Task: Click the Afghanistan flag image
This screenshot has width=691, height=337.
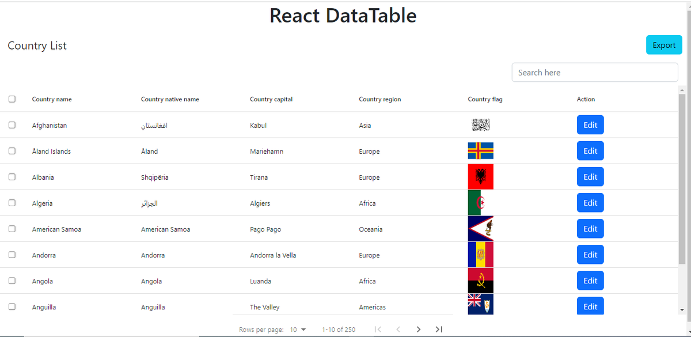Action: (x=480, y=125)
